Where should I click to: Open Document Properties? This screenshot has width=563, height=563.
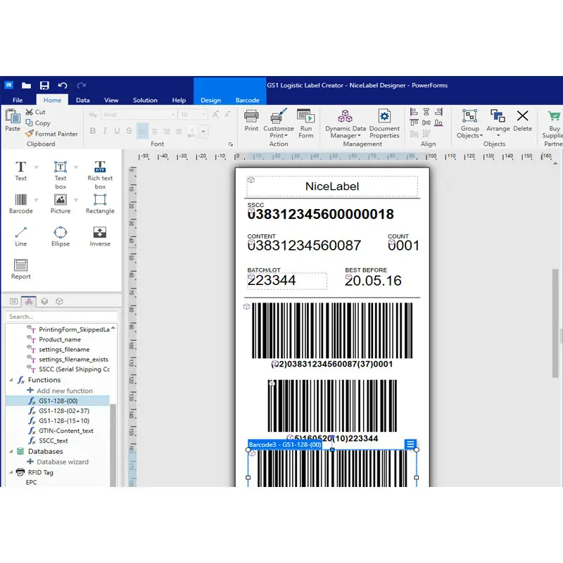pos(384,123)
